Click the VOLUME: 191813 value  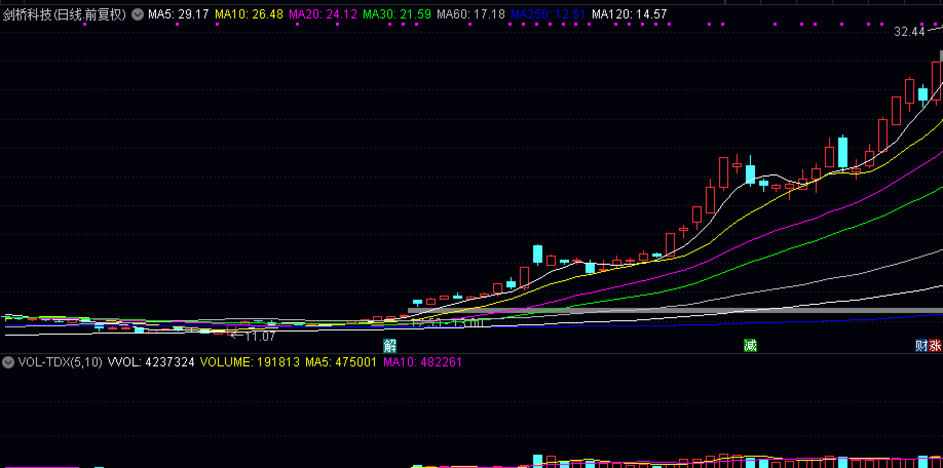click(250, 362)
